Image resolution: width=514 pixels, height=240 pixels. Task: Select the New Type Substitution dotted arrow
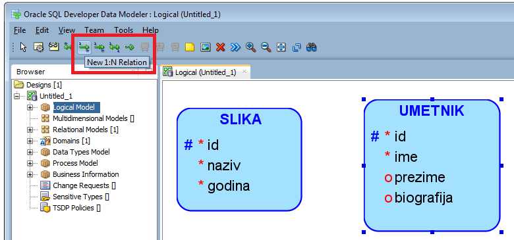point(130,47)
